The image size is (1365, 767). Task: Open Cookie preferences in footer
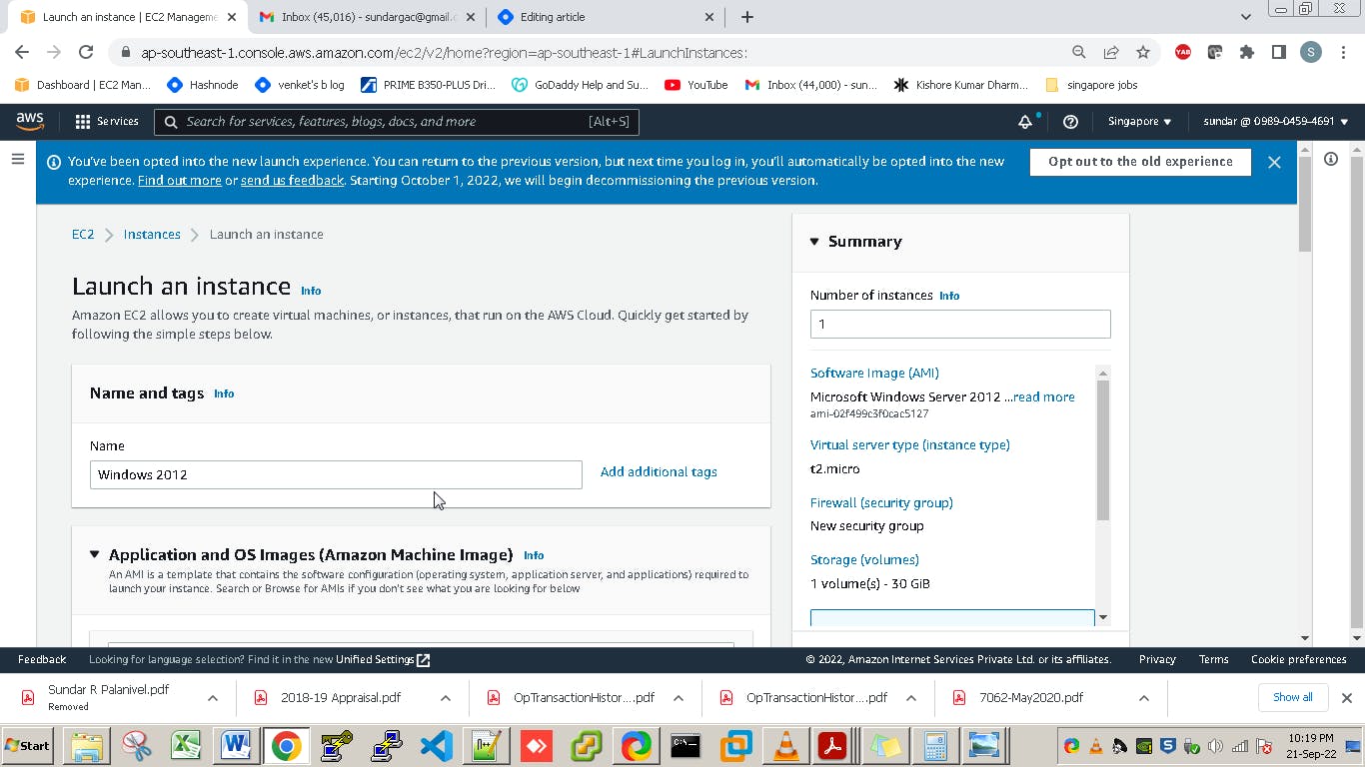click(x=1298, y=659)
